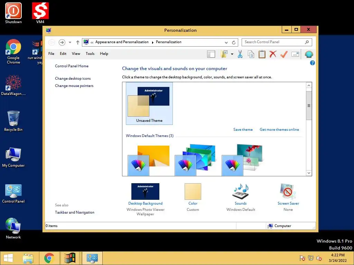Click the DataWagon desktop shortcut
The height and width of the screenshot is (265, 354).
(13, 86)
